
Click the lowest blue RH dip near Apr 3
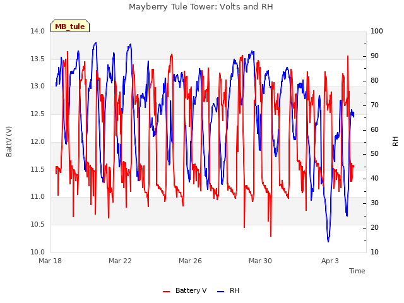pyautogui.click(x=328, y=241)
